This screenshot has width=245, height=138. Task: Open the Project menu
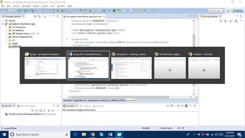coord(45,6)
